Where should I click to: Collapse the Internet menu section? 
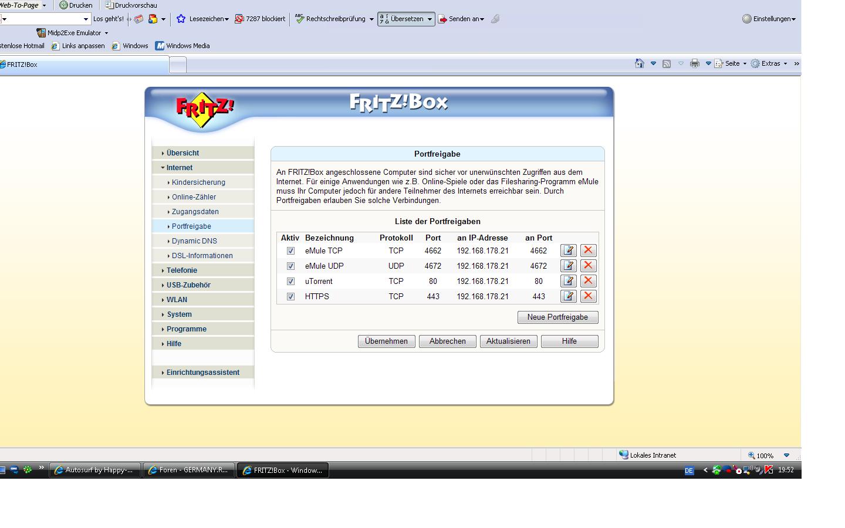click(x=203, y=167)
